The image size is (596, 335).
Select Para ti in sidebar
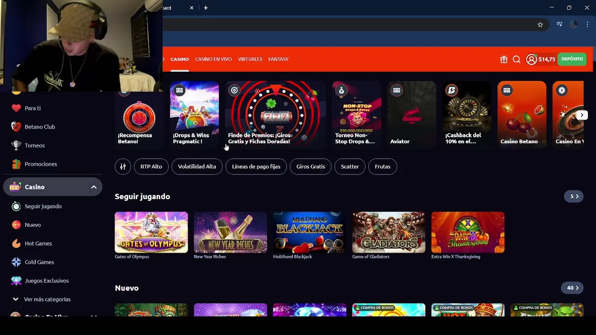[33, 108]
